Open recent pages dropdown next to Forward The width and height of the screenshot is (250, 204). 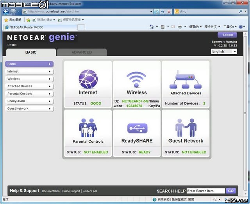(x=19, y=12)
